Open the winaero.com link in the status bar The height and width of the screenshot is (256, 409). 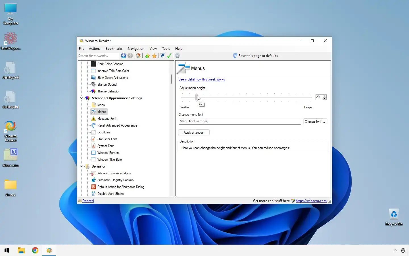coord(311,201)
